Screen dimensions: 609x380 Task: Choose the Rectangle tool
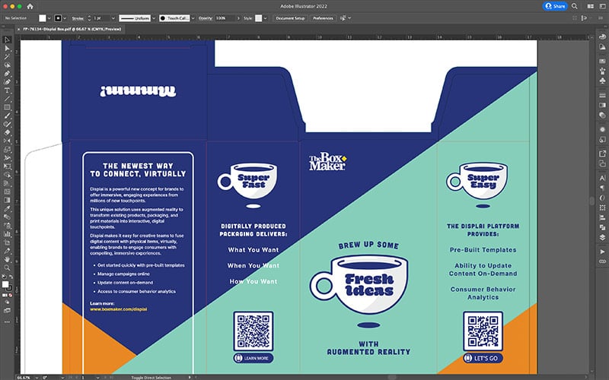[x=7, y=107]
